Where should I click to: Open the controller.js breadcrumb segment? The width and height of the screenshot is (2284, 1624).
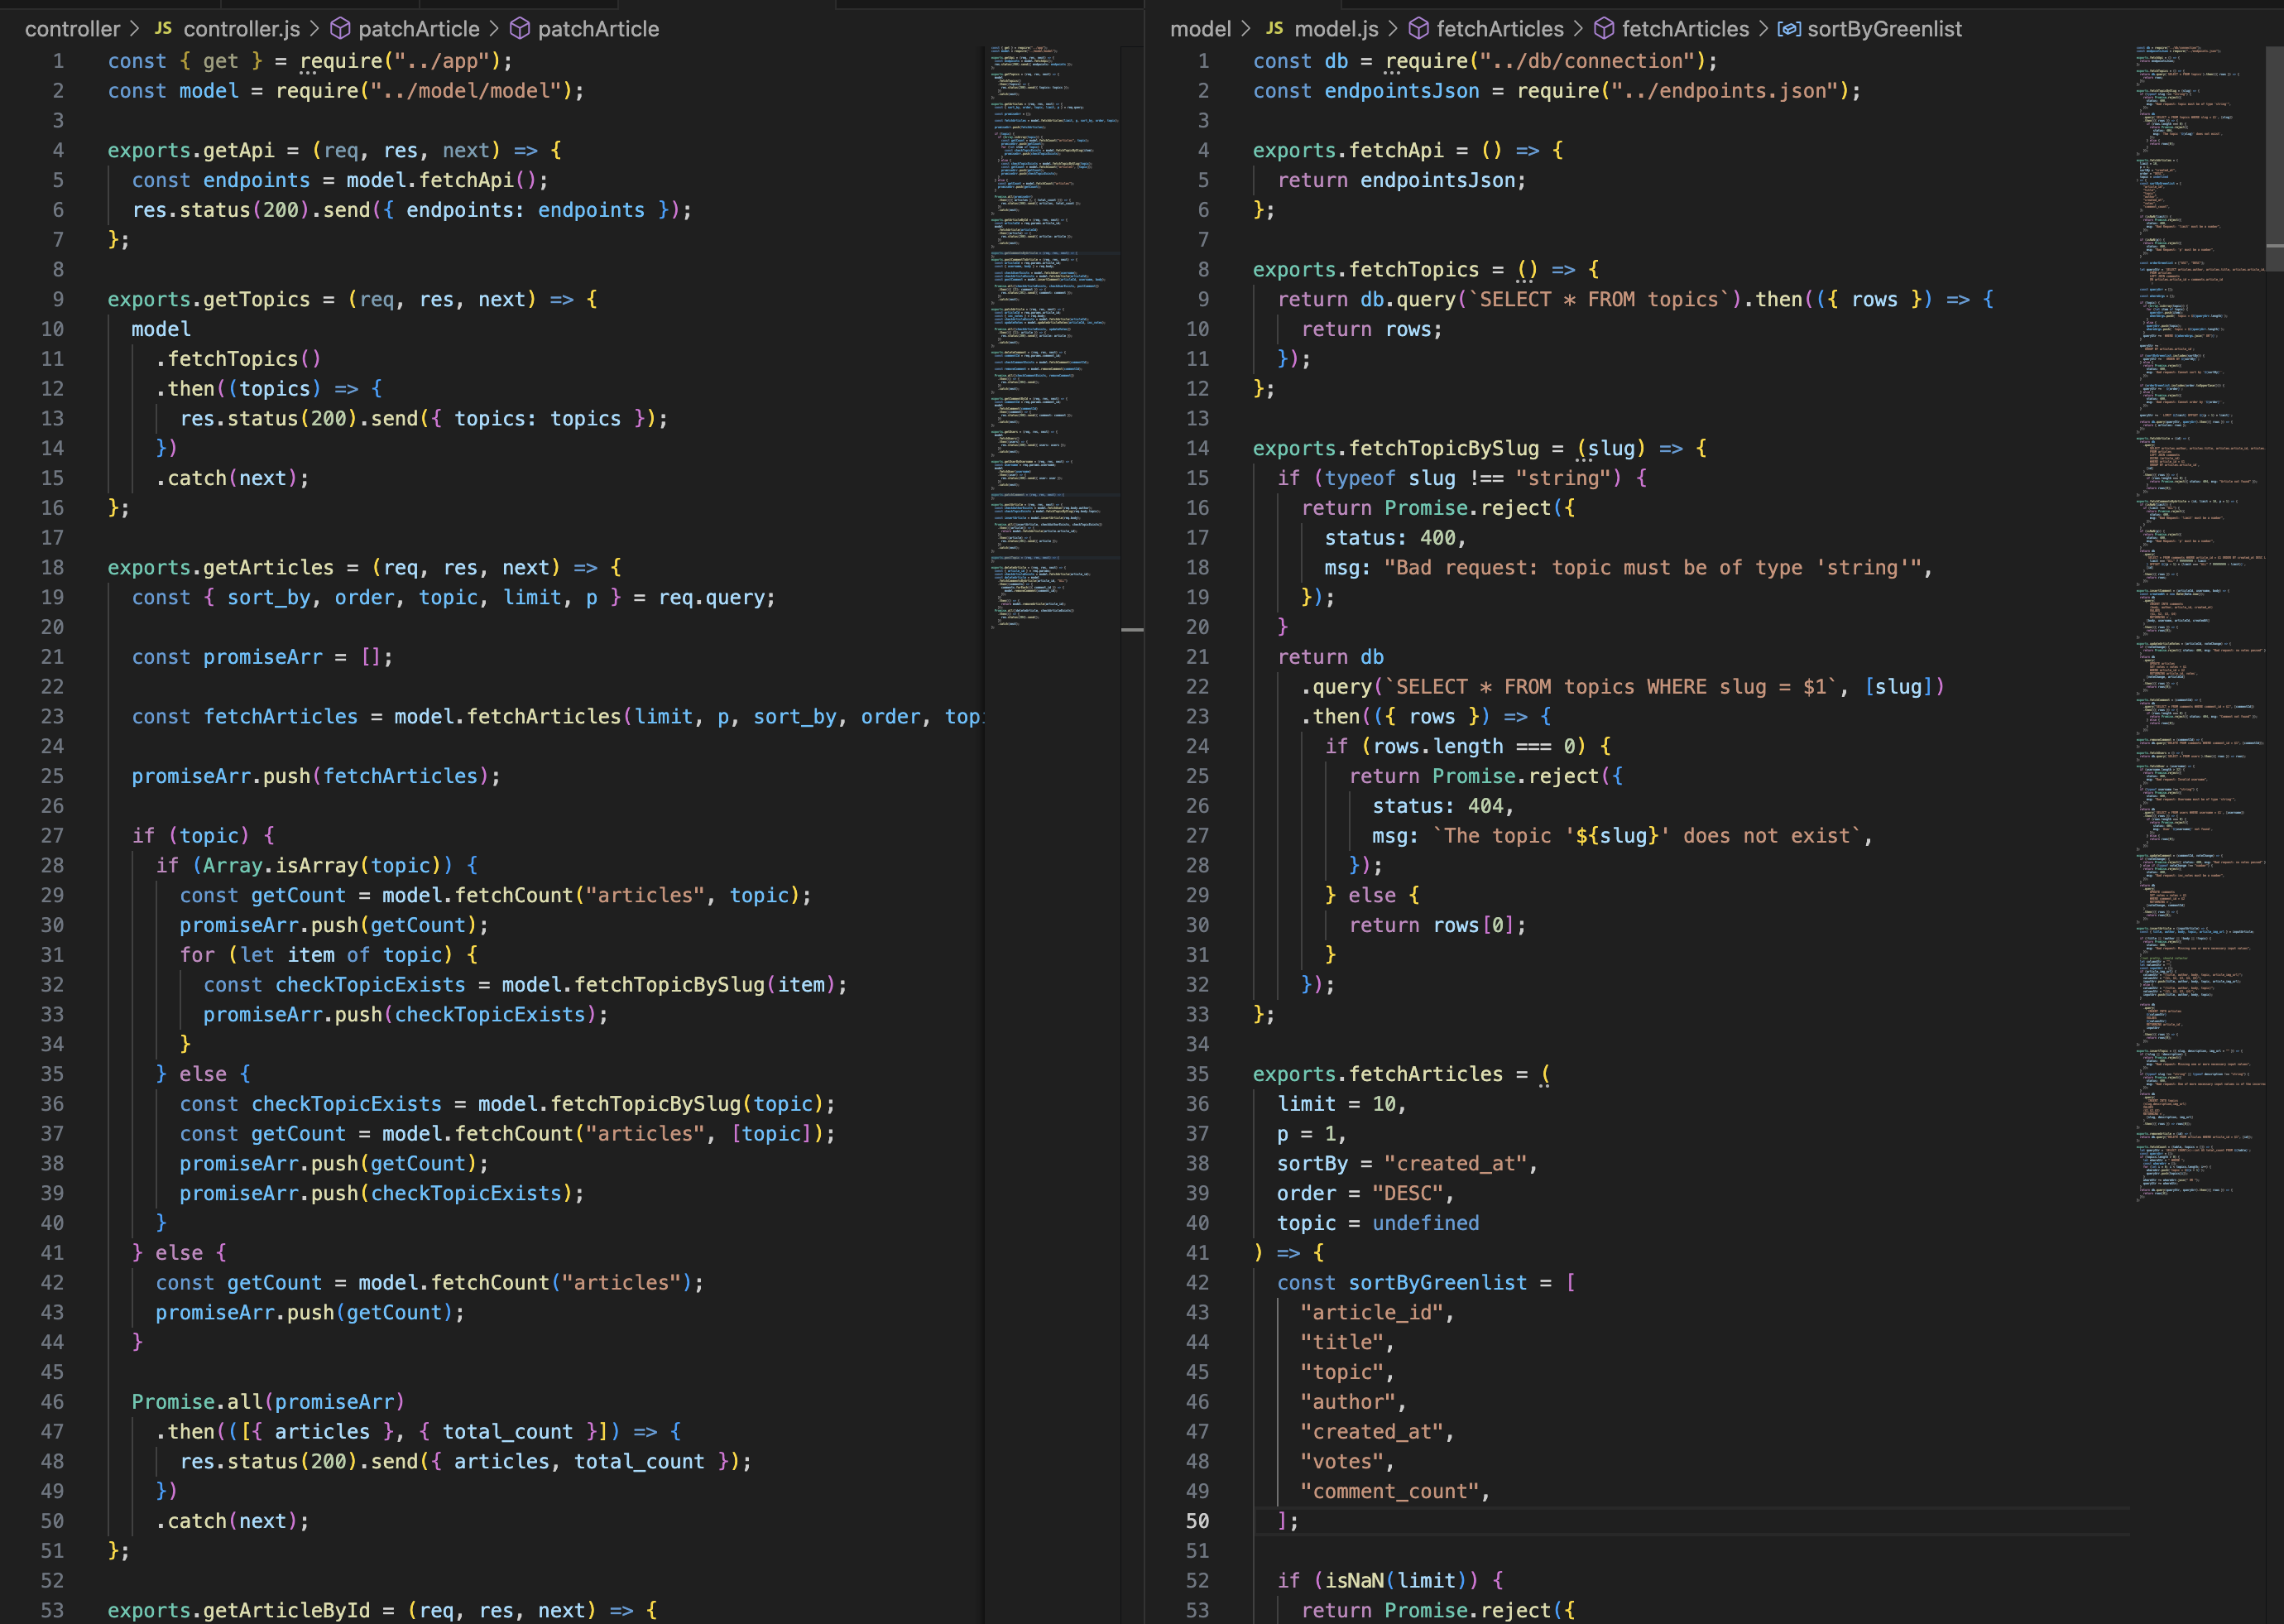pyautogui.click(x=242, y=29)
